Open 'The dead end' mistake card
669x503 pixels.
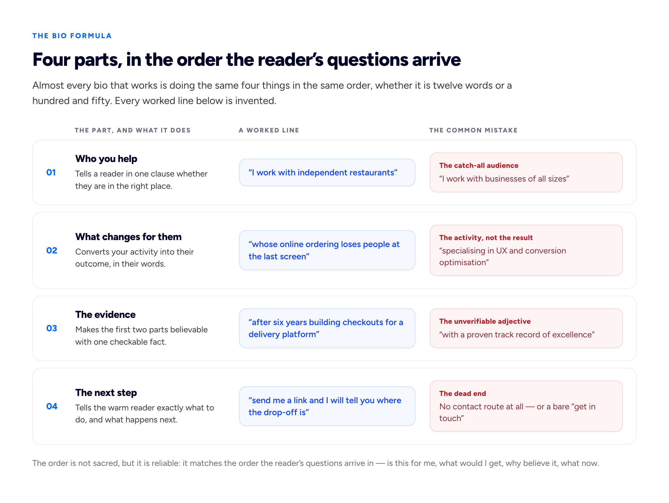coord(526,406)
